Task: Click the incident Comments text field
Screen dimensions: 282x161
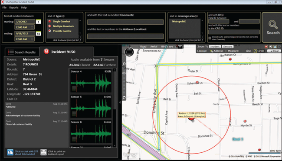Action: pyautogui.click(x=125, y=22)
